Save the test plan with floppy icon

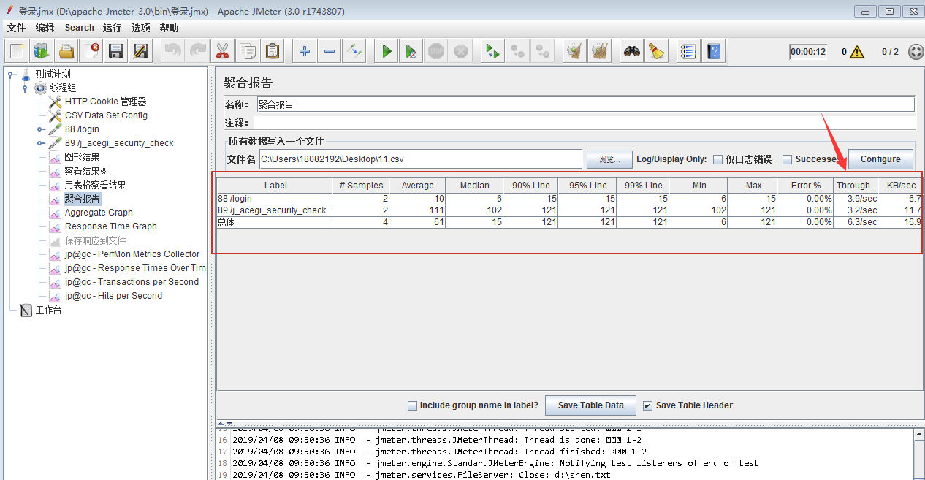(116, 51)
